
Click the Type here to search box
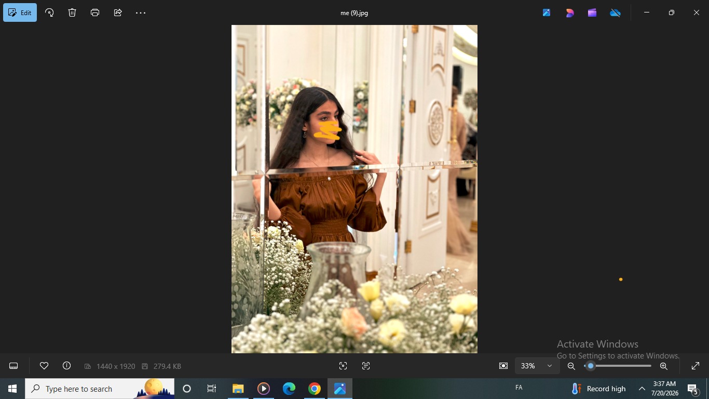(100, 389)
